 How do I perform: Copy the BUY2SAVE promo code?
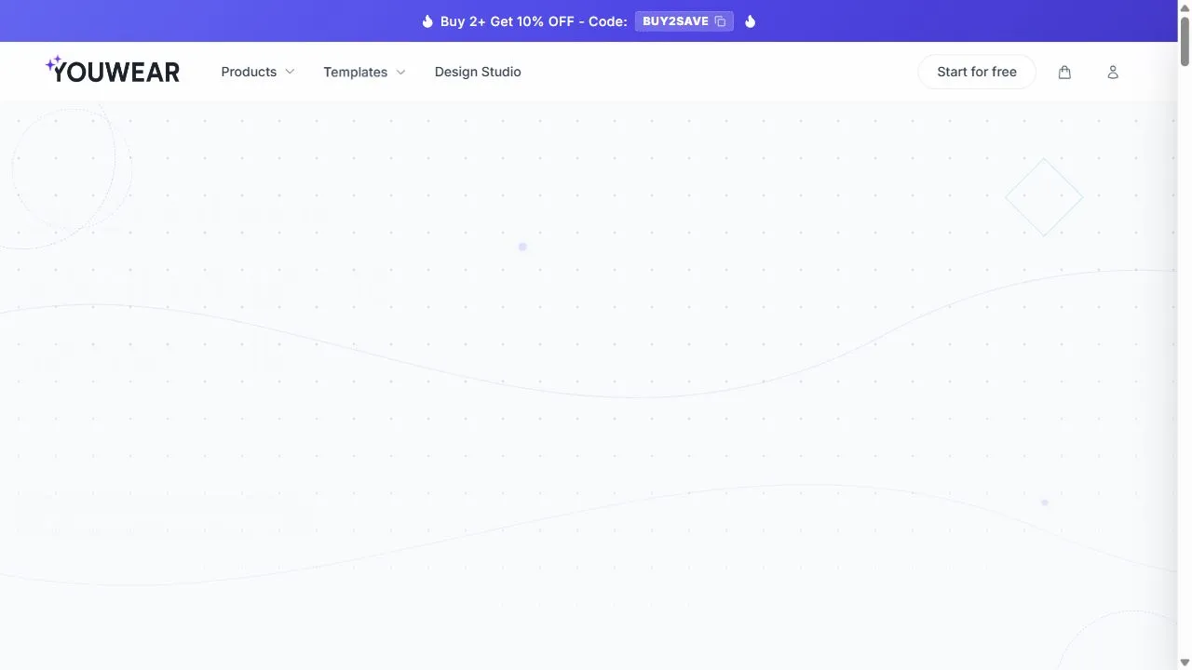[x=684, y=21]
